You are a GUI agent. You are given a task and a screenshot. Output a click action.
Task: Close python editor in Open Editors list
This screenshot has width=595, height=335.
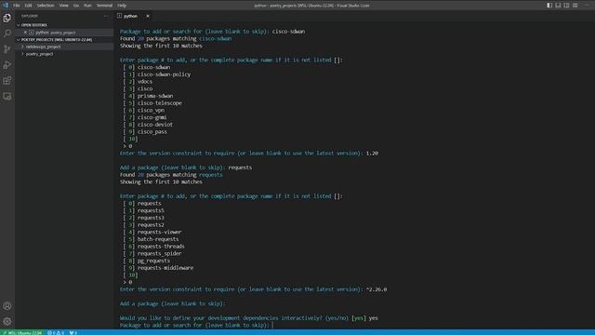25,33
